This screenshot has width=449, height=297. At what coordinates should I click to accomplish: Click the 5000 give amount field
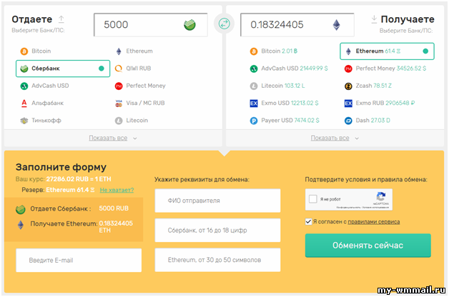pyautogui.click(x=151, y=25)
